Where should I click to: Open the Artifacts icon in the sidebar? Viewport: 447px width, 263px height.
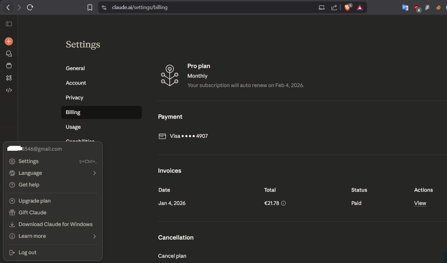click(9, 78)
